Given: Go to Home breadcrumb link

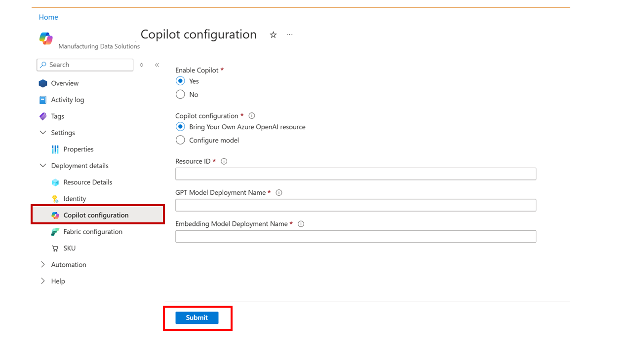Looking at the screenshot, I should point(48,17).
